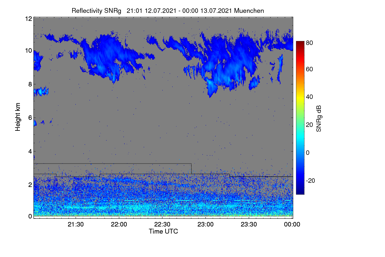
Task: Click the end time text '00:00 13.07.2021'
Action: [x=207, y=11]
